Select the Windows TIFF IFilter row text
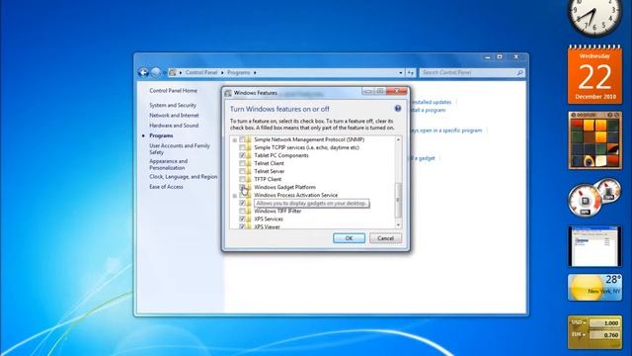Screen dimensions: 632x356 pos(277,211)
